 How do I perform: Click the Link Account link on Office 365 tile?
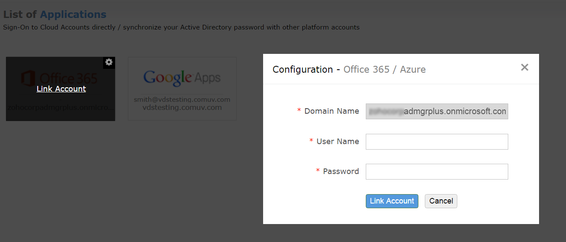(x=61, y=89)
